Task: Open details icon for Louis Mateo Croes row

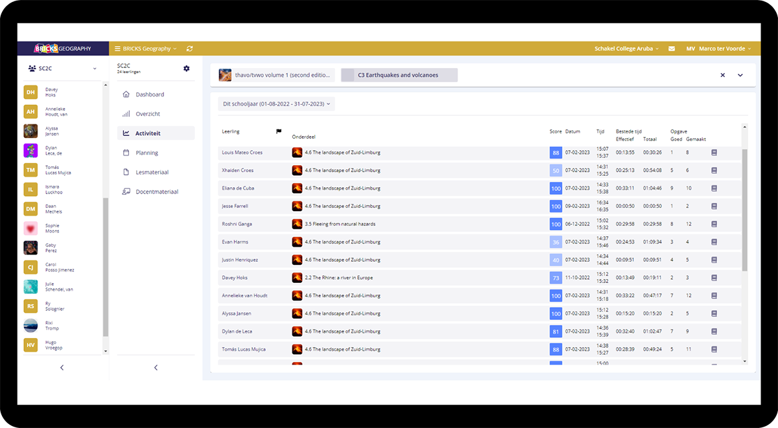Action: coord(714,153)
